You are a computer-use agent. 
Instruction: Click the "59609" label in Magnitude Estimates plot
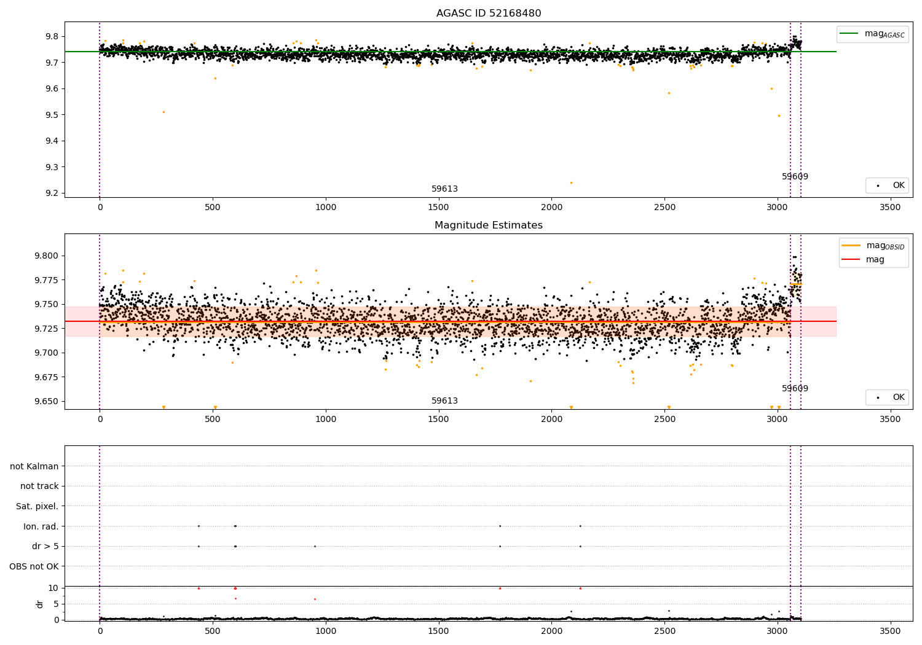click(x=795, y=389)
